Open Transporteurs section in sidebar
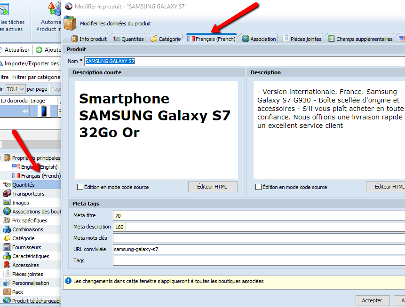The width and height of the screenshot is (405, 307). point(28,194)
